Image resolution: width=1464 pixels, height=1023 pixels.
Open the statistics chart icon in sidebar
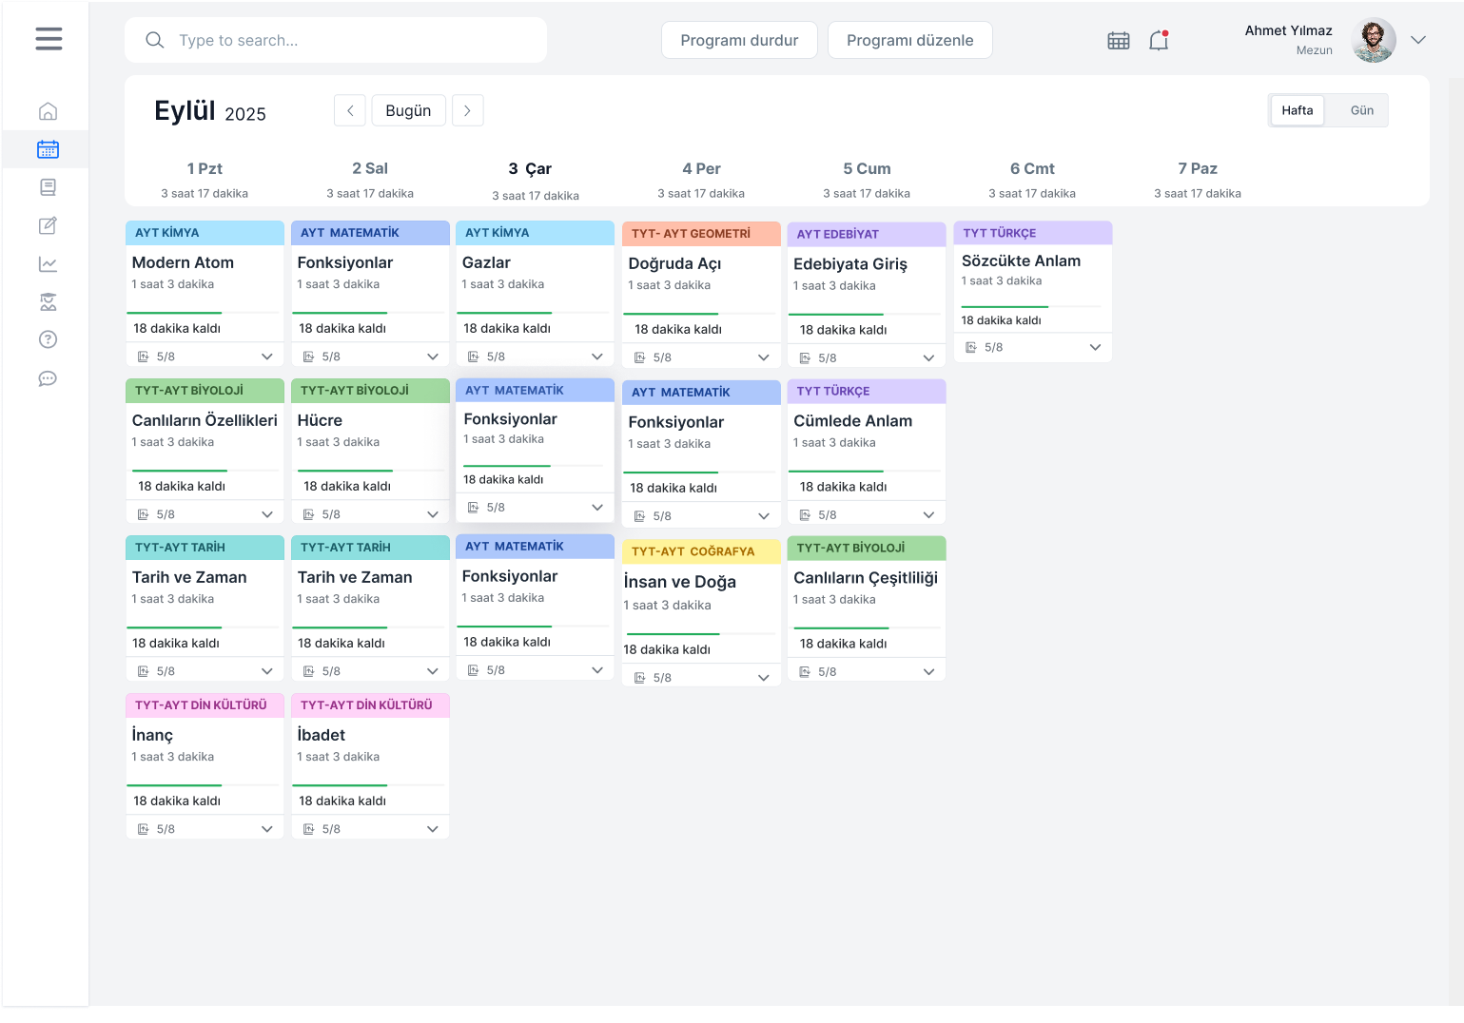tap(49, 264)
